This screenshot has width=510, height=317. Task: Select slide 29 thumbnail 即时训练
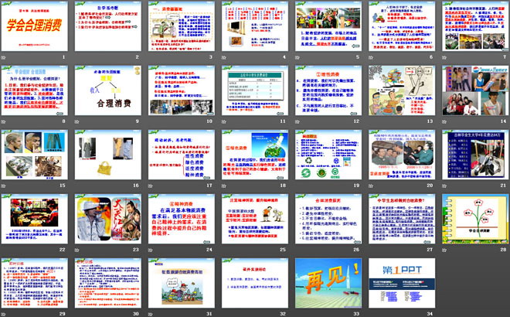coord(35,283)
